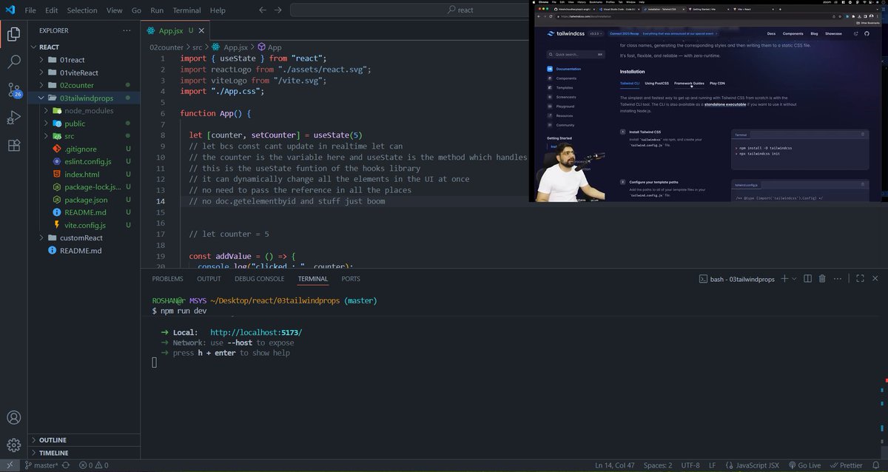Go back with the navigation arrow
This screenshot has height=472, width=888.
263,10
